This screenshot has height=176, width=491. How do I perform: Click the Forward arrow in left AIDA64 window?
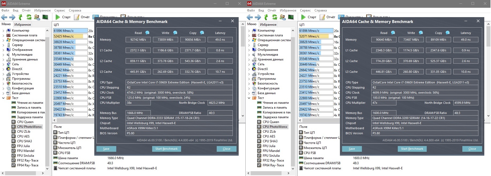point(12,17)
